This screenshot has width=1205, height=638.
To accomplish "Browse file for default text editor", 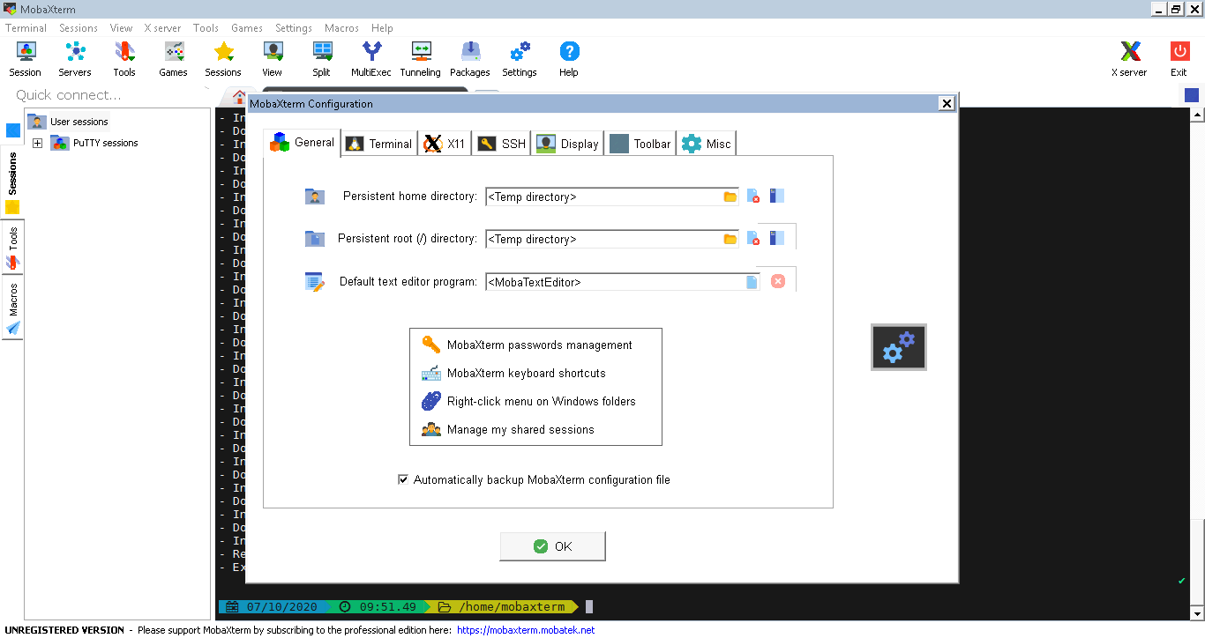I will (x=752, y=282).
